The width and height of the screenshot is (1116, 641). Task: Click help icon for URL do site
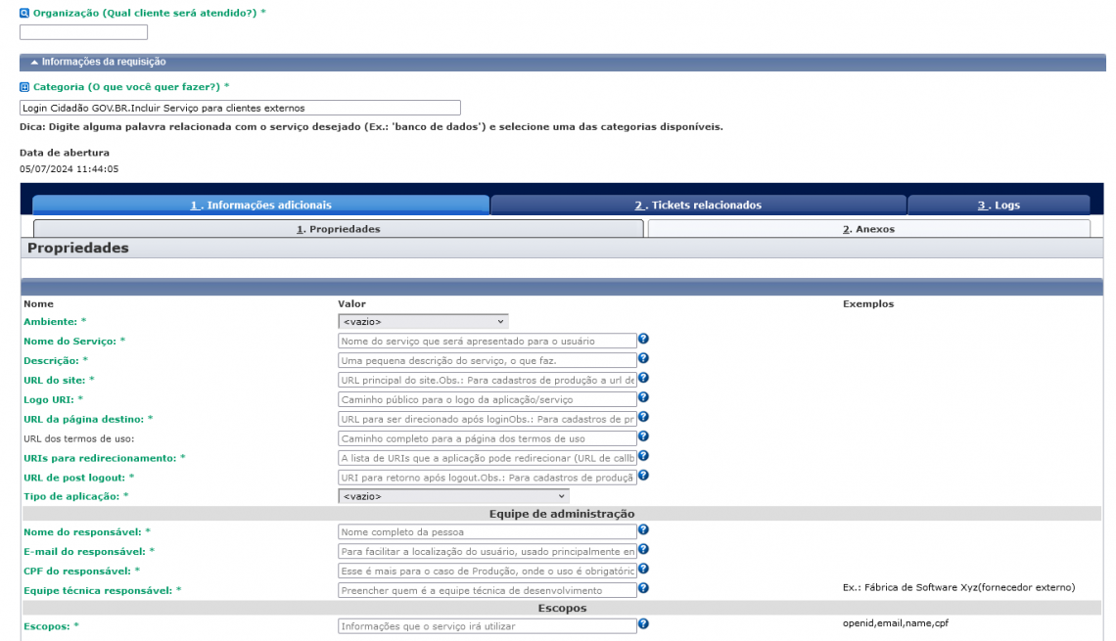643,379
